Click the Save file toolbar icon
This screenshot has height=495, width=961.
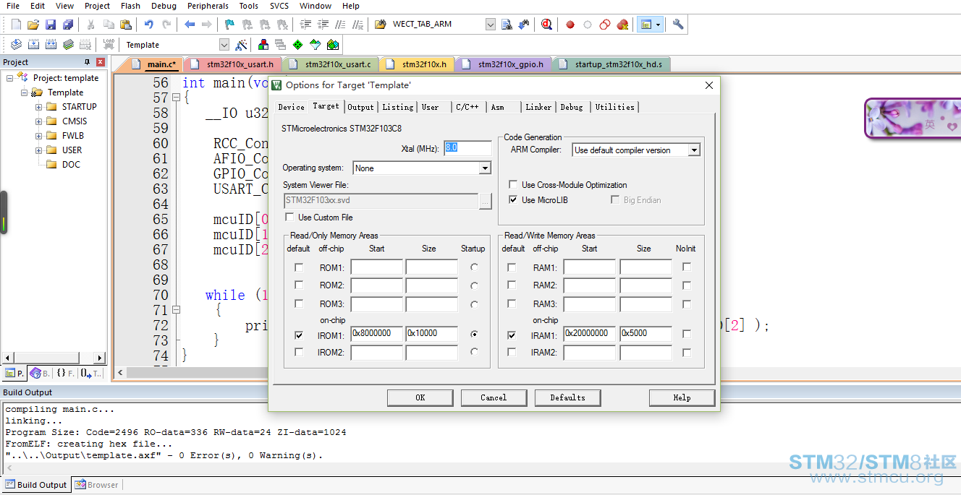point(51,25)
